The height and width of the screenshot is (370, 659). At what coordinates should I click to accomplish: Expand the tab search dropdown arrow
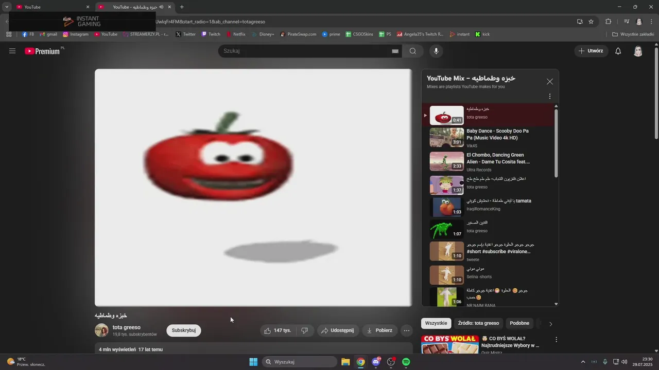pos(7,7)
